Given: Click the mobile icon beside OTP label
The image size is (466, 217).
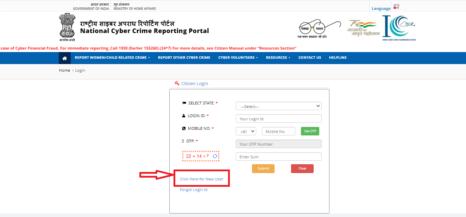Looking at the screenshot, I should (x=183, y=141).
